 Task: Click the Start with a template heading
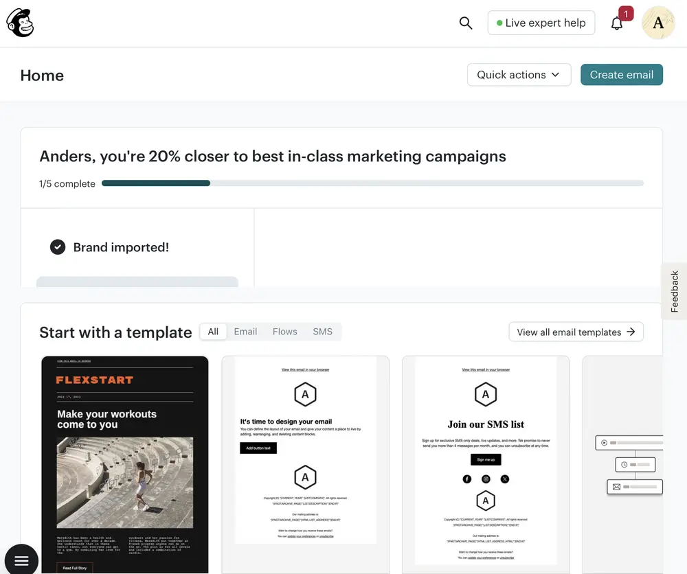pos(115,333)
